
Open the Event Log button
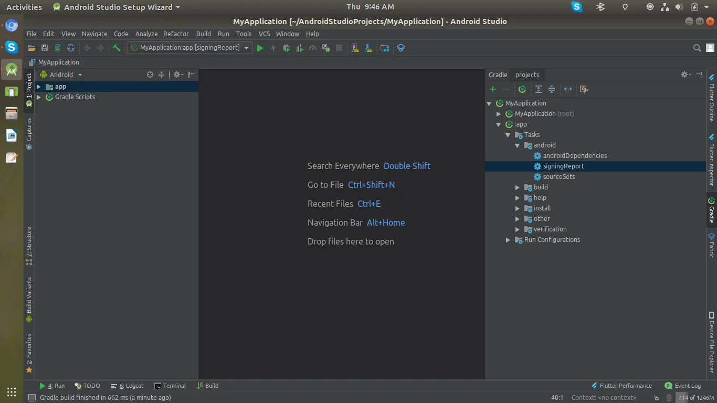[x=683, y=386]
